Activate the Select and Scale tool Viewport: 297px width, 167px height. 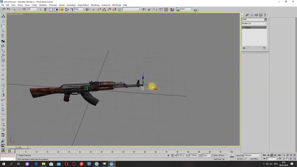[71, 9]
